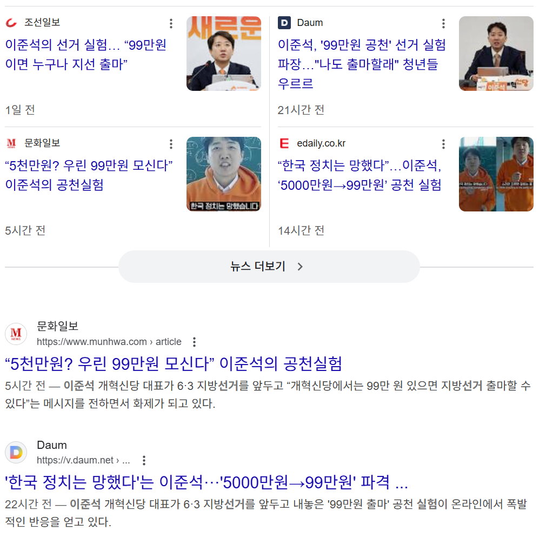Open options menu for the 문화일보 news card
The width and height of the screenshot is (546, 537).
pos(171,144)
